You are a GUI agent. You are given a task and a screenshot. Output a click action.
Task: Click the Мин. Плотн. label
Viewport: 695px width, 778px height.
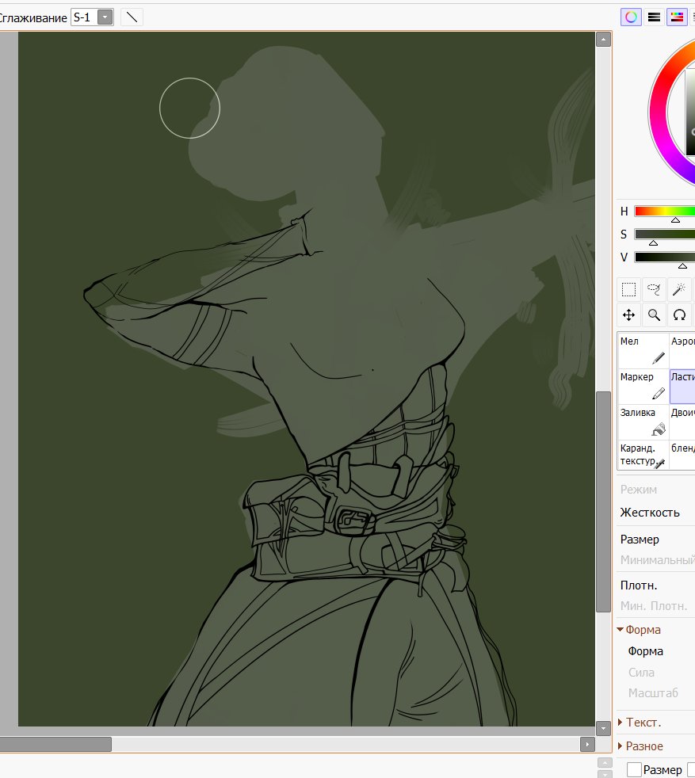tap(654, 606)
